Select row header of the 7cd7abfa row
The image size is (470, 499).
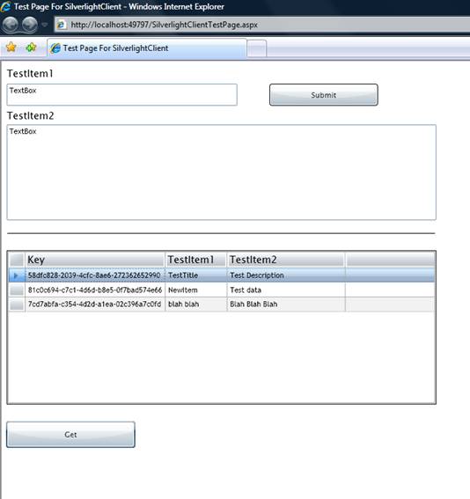pos(17,305)
